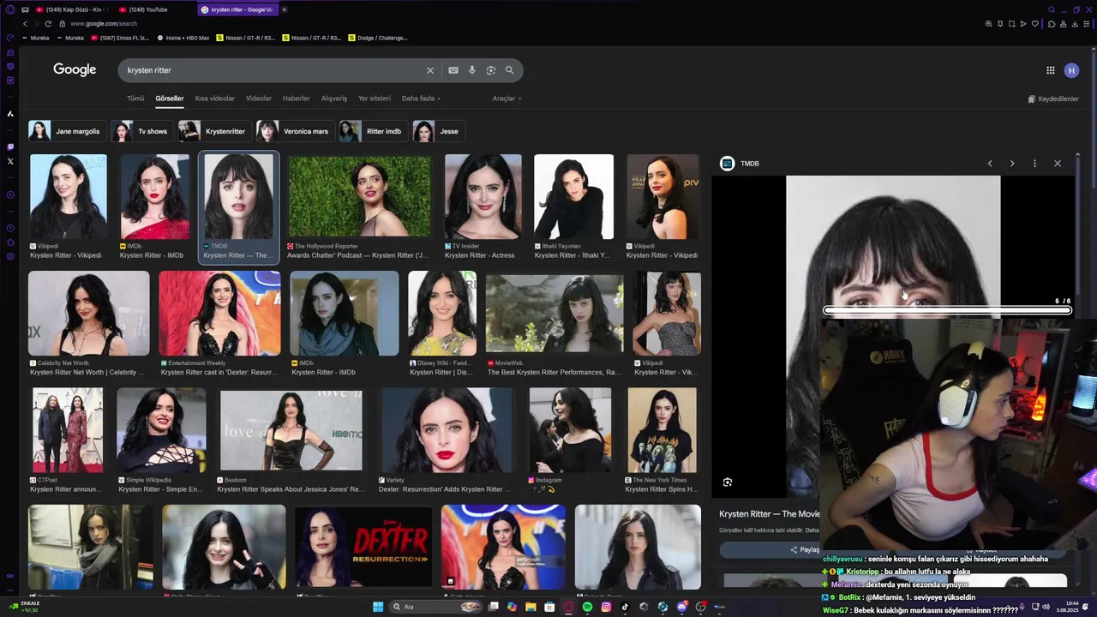Image resolution: width=1097 pixels, height=617 pixels.
Task: Switch to Kısa videolar tab
Action: coord(214,99)
